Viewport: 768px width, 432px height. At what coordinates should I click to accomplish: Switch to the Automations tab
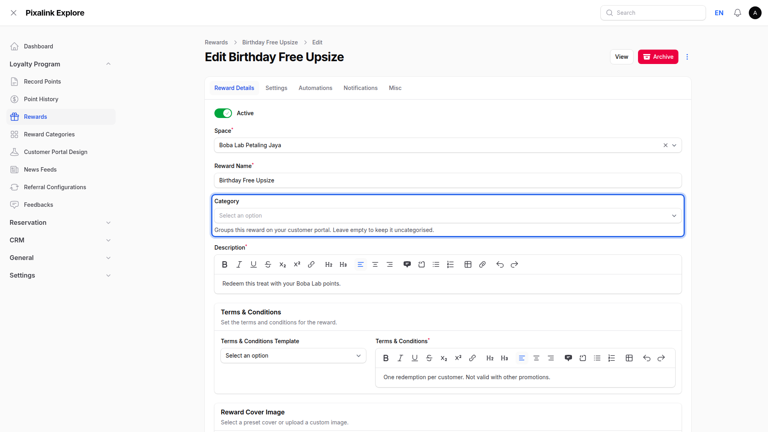[x=315, y=88]
